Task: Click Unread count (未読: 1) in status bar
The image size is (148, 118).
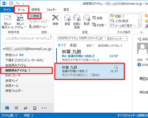Action: click(28, 115)
